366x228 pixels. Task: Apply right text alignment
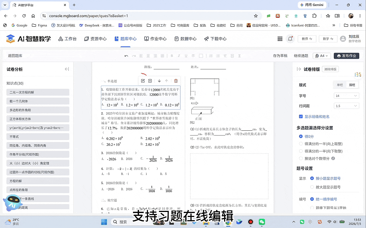[155, 56]
